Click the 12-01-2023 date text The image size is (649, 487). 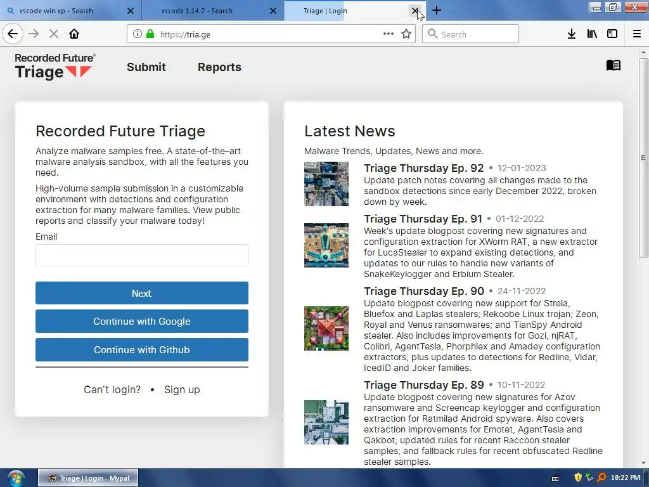pyautogui.click(x=521, y=168)
